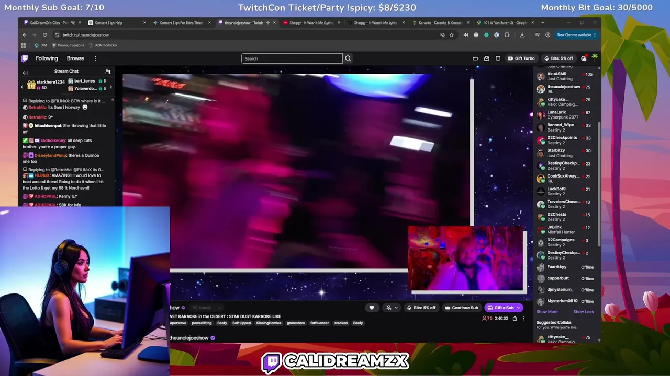Open the chat community users list

pos(108,71)
